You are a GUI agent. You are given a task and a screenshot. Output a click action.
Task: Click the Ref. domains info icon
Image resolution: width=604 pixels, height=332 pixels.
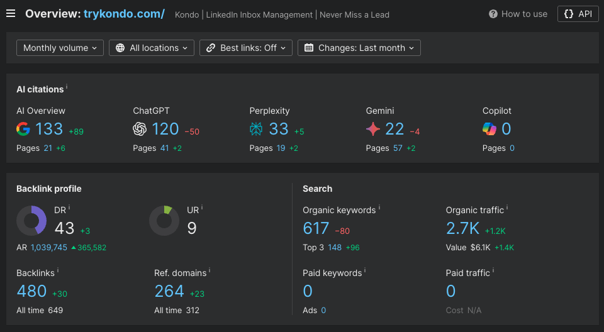coord(210,270)
